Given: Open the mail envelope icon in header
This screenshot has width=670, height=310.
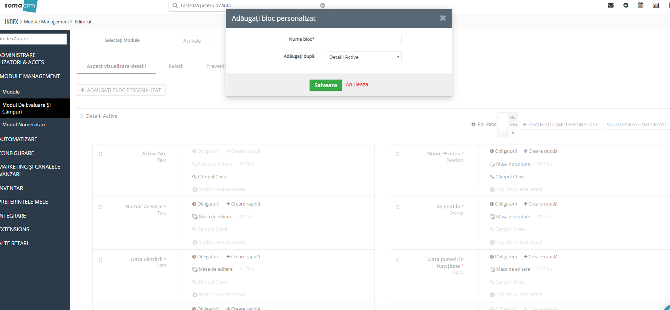Looking at the screenshot, I should click(611, 5).
